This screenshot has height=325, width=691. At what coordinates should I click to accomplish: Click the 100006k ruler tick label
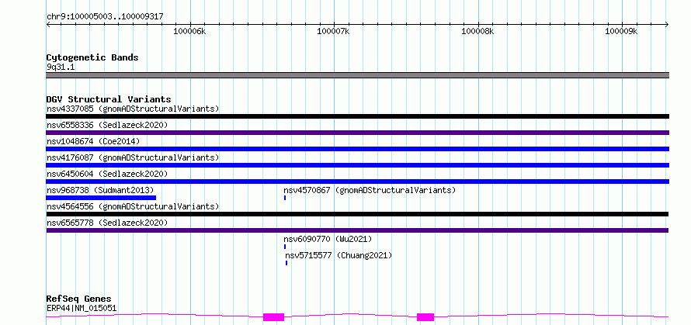tap(189, 31)
